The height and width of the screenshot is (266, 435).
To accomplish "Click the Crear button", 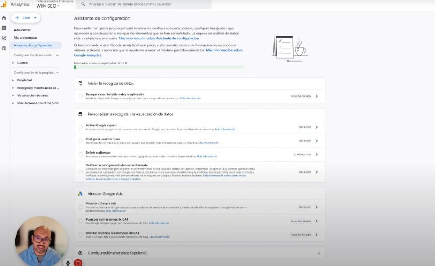I will tap(26, 18).
